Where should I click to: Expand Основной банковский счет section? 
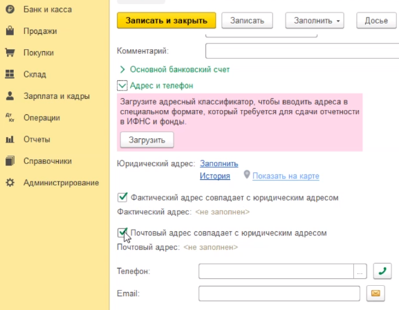[122, 69]
